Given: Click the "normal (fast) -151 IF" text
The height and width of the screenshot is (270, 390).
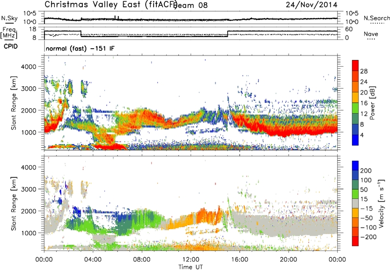Looking at the screenshot, I should [x=80, y=48].
